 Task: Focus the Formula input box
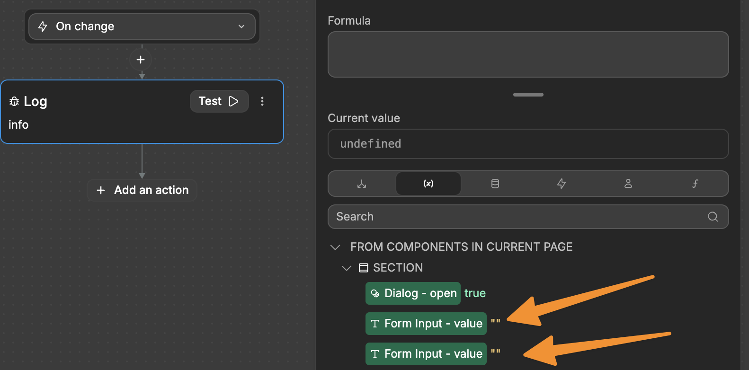[x=528, y=54]
